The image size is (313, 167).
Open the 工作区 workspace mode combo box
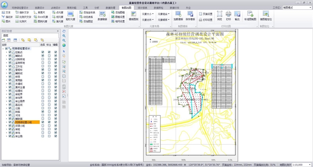click(x=297, y=7)
